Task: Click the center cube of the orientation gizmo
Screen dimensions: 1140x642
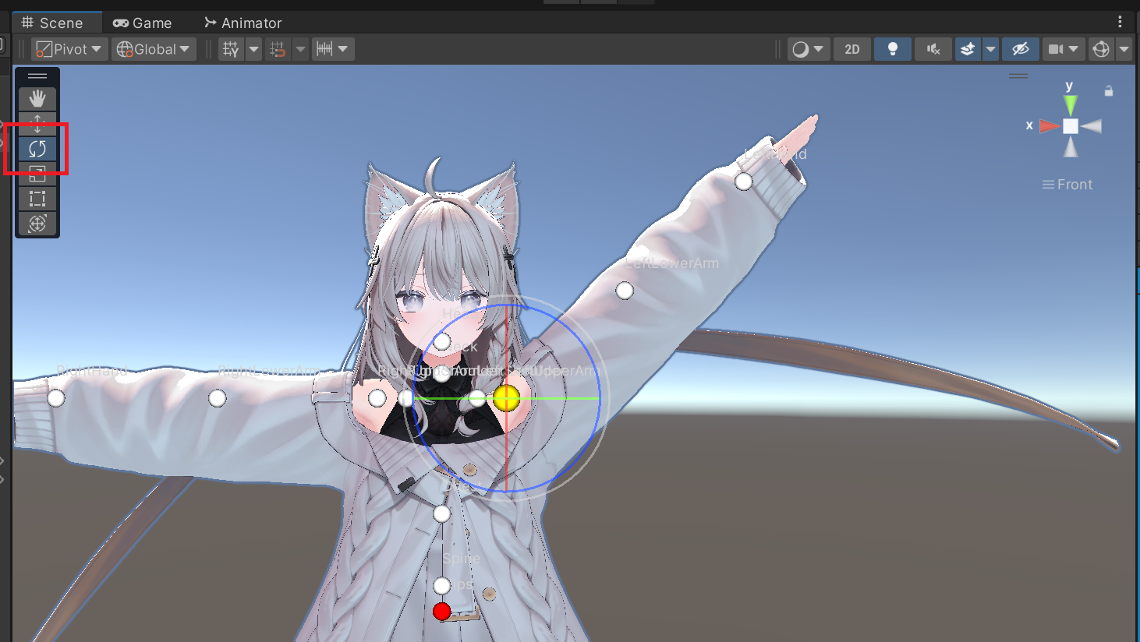Action: pos(1071,126)
